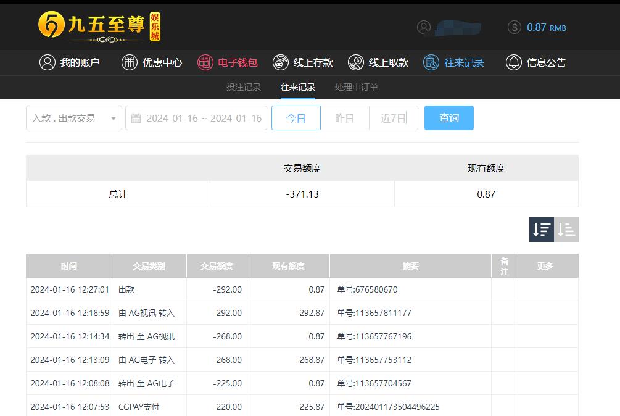Image resolution: width=620 pixels, height=416 pixels.
Task: Click the 电子钱包 wallet icon
Action: click(x=205, y=62)
